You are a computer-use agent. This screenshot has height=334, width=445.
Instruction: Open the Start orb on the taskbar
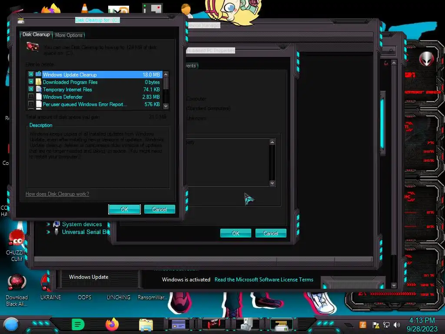pos(11,324)
